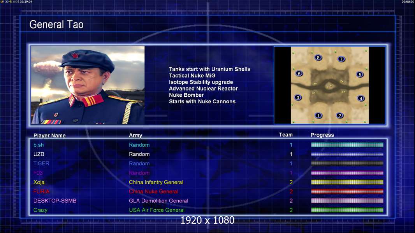This screenshot has height=233, width=415.
Task: Select player name b.sh
Action: coord(39,145)
